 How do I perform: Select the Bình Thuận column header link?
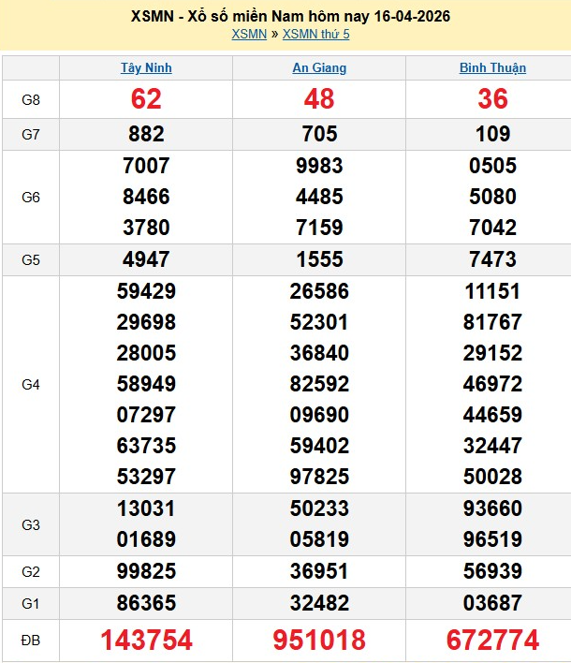492,67
